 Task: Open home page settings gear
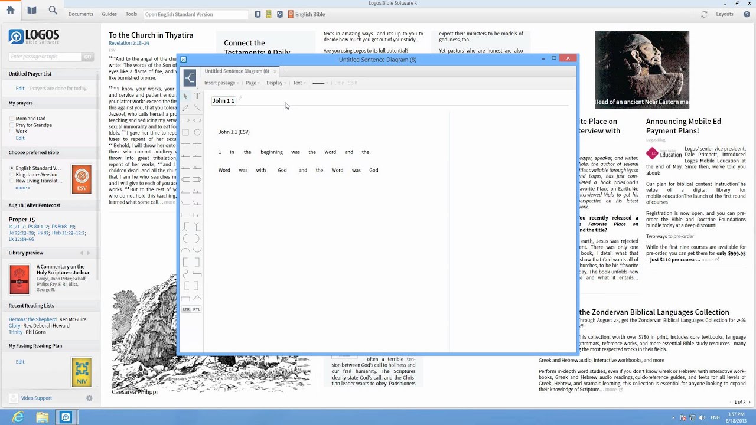(89, 398)
